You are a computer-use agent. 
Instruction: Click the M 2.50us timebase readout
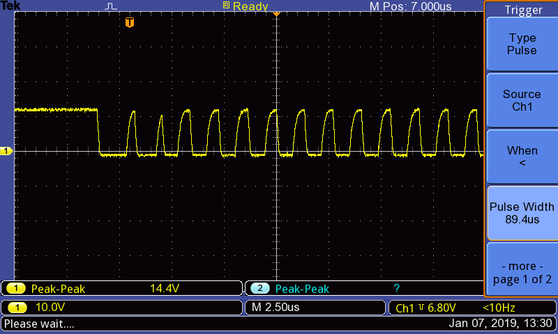coord(276,307)
